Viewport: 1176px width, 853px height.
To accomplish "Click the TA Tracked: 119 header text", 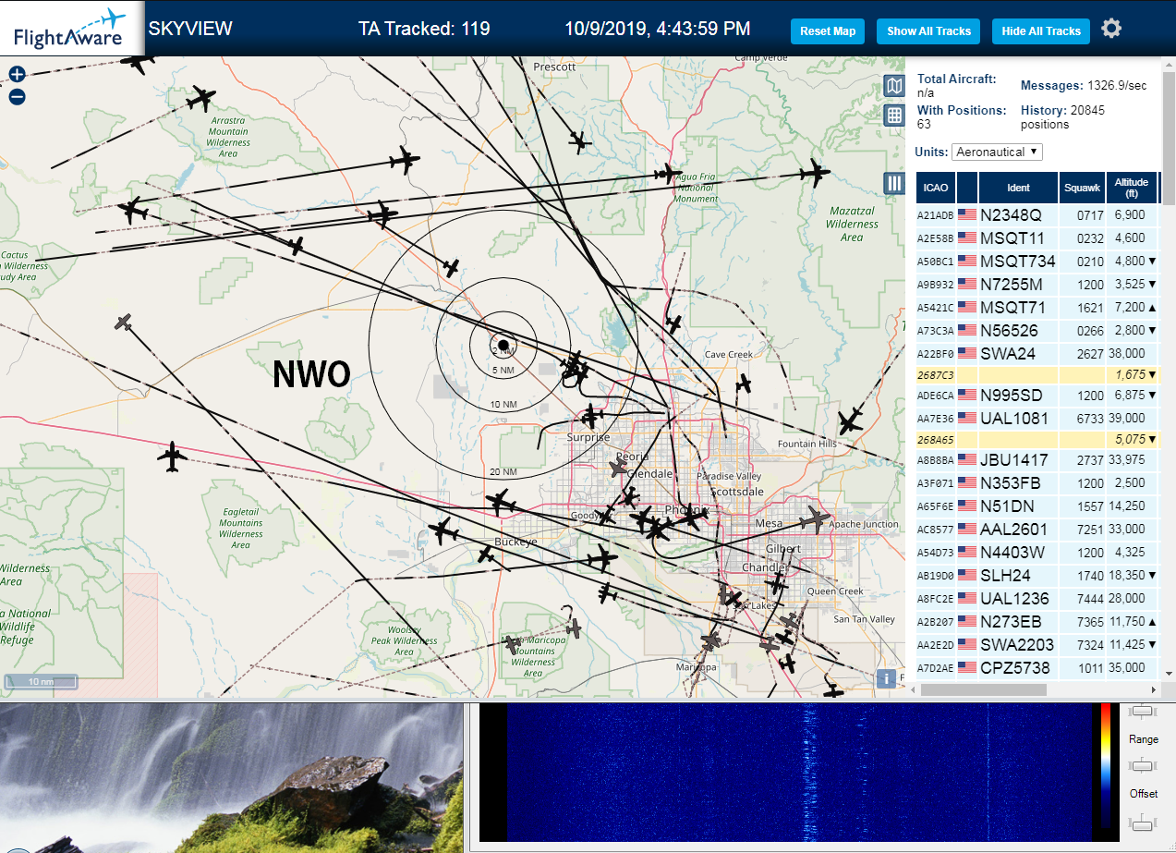I will (424, 29).
